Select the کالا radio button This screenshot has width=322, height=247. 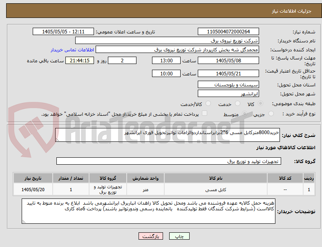260,104
